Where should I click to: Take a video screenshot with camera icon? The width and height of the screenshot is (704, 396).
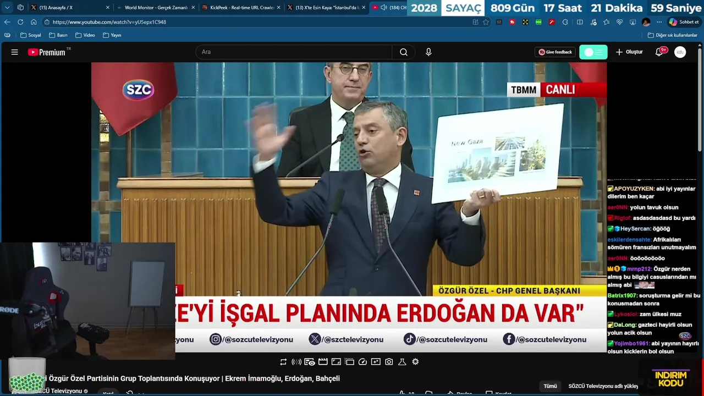click(x=389, y=362)
